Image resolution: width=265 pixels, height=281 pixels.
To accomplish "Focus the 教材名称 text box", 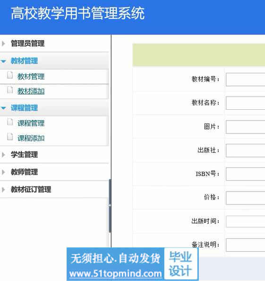I will tap(246, 103).
